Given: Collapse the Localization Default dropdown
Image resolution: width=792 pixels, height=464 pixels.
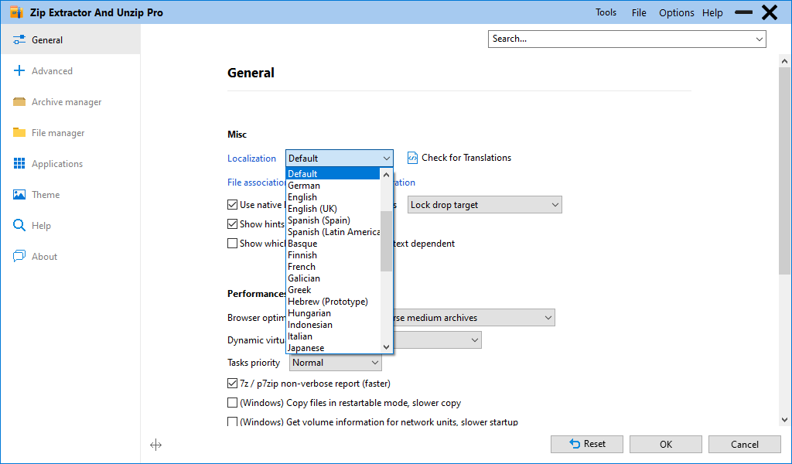Looking at the screenshot, I should [x=339, y=158].
